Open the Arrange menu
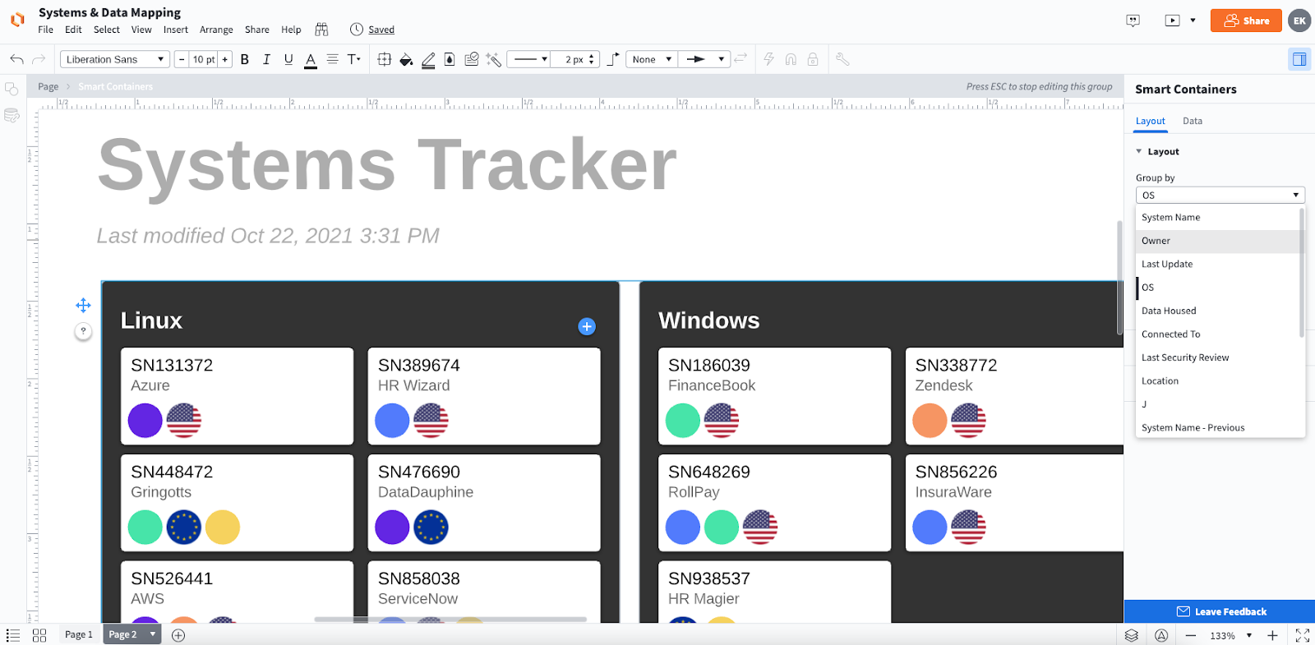This screenshot has height=645, width=1315. [x=216, y=30]
